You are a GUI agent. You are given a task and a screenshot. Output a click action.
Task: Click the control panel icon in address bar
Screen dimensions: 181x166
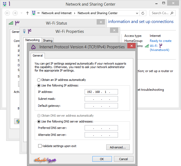point(34,13)
